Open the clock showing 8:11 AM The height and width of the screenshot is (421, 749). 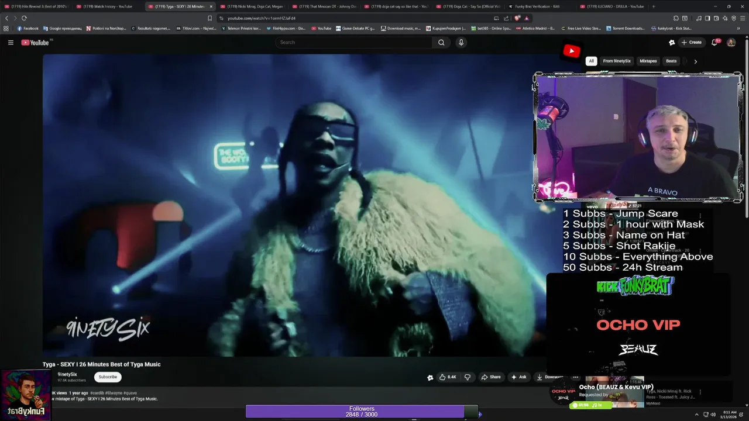[x=730, y=415]
